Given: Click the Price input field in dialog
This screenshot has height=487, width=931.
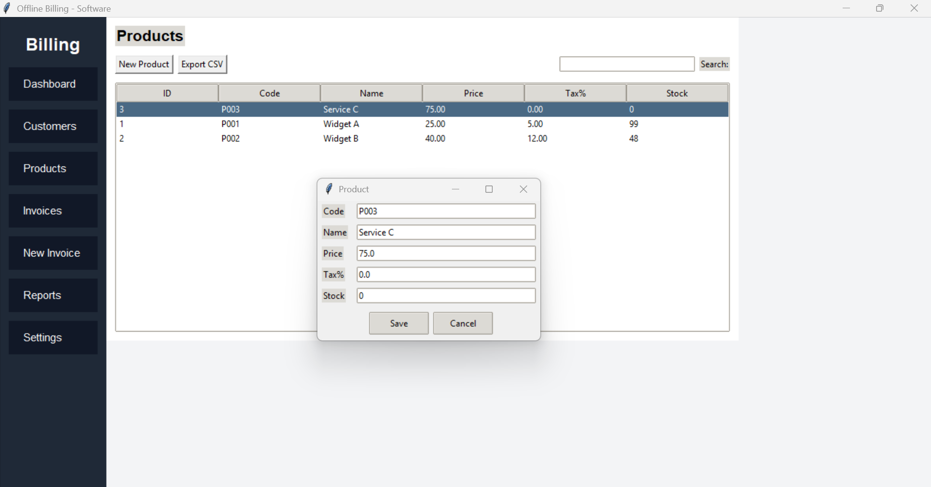Looking at the screenshot, I should [446, 253].
